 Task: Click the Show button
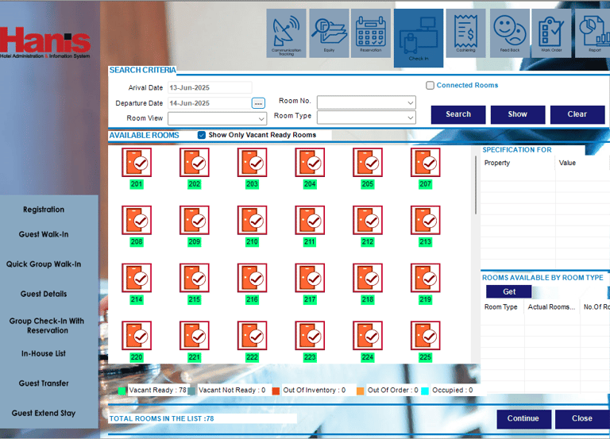pos(518,114)
